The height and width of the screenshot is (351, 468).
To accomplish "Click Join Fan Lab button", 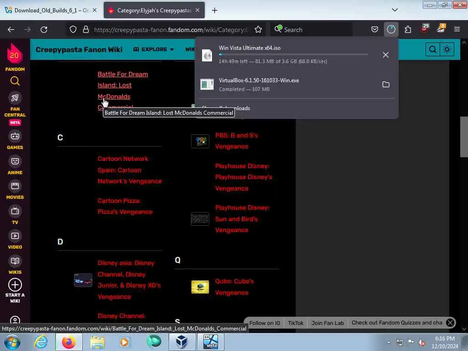I will click(x=327, y=323).
